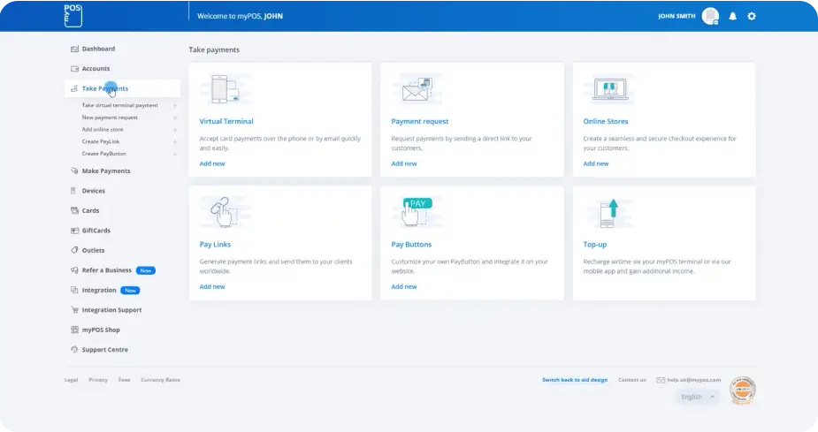Viewport: 818px width, 432px height.
Task: Open the English language dropdown
Action: click(x=697, y=397)
